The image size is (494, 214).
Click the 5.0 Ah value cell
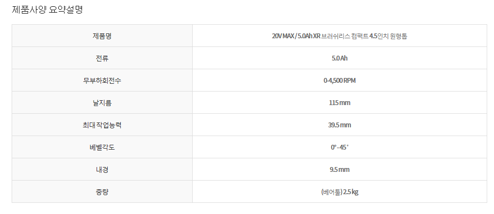(x=339, y=58)
